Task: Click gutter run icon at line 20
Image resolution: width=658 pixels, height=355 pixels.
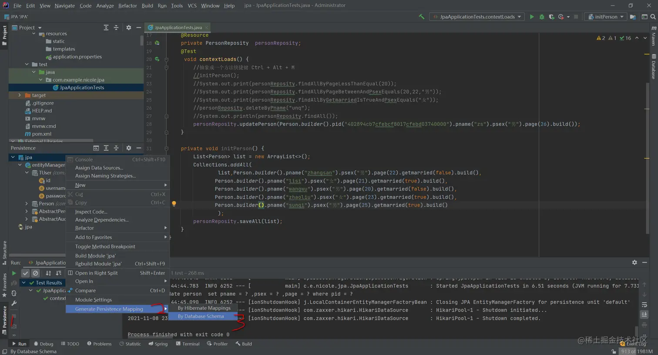Action: [x=157, y=59]
